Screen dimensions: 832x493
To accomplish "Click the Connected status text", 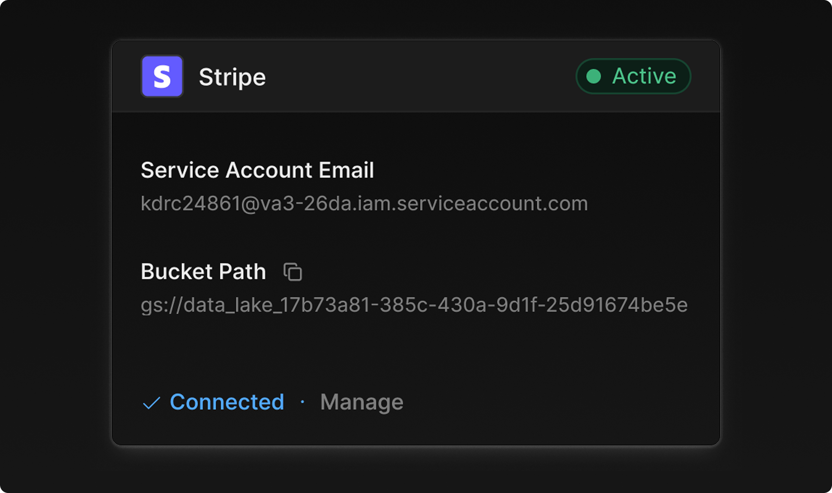I will pos(227,402).
